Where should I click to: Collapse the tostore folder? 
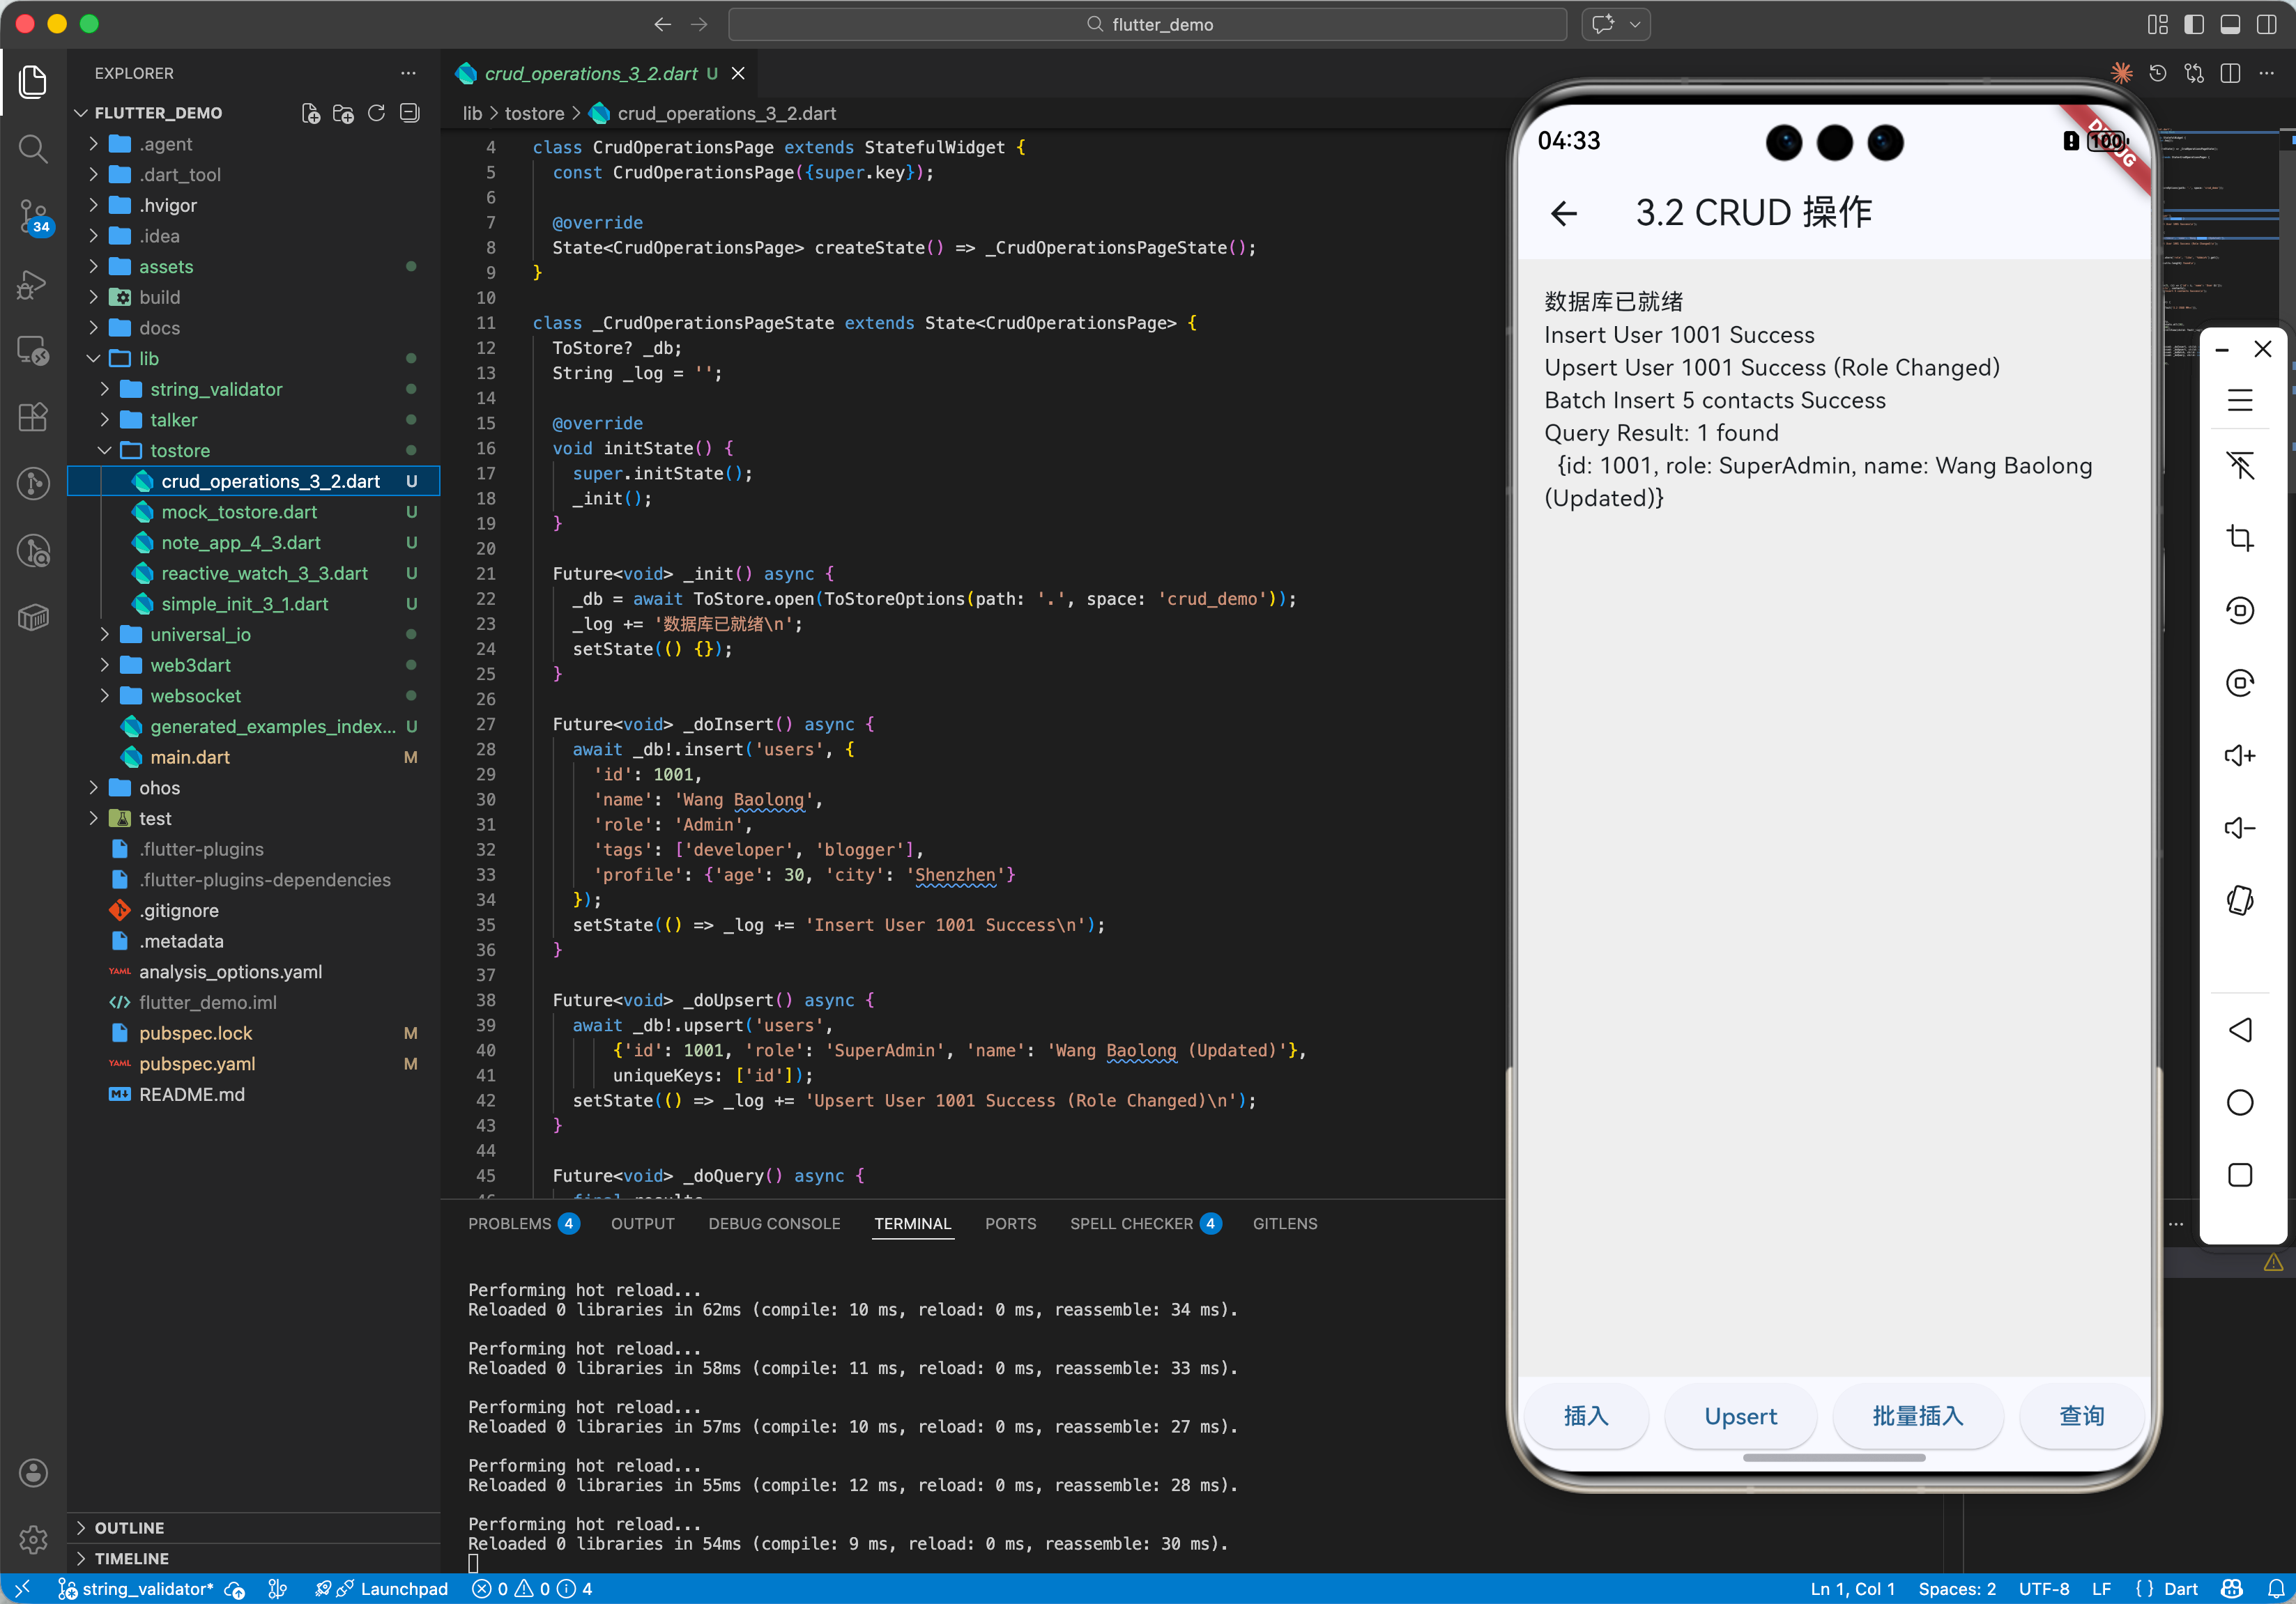pyautogui.click(x=104, y=451)
